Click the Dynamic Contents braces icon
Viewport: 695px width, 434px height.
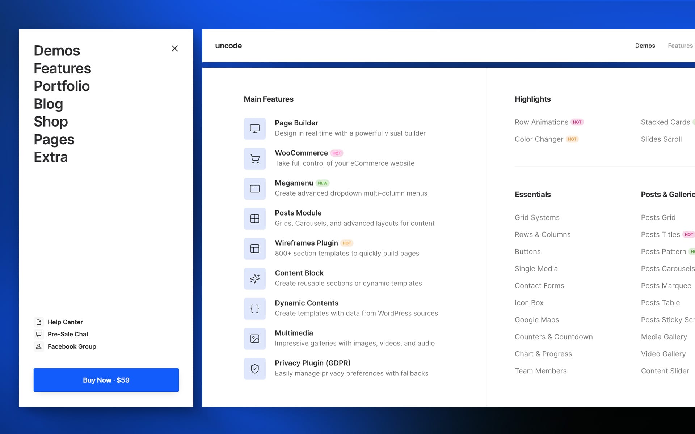255,309
